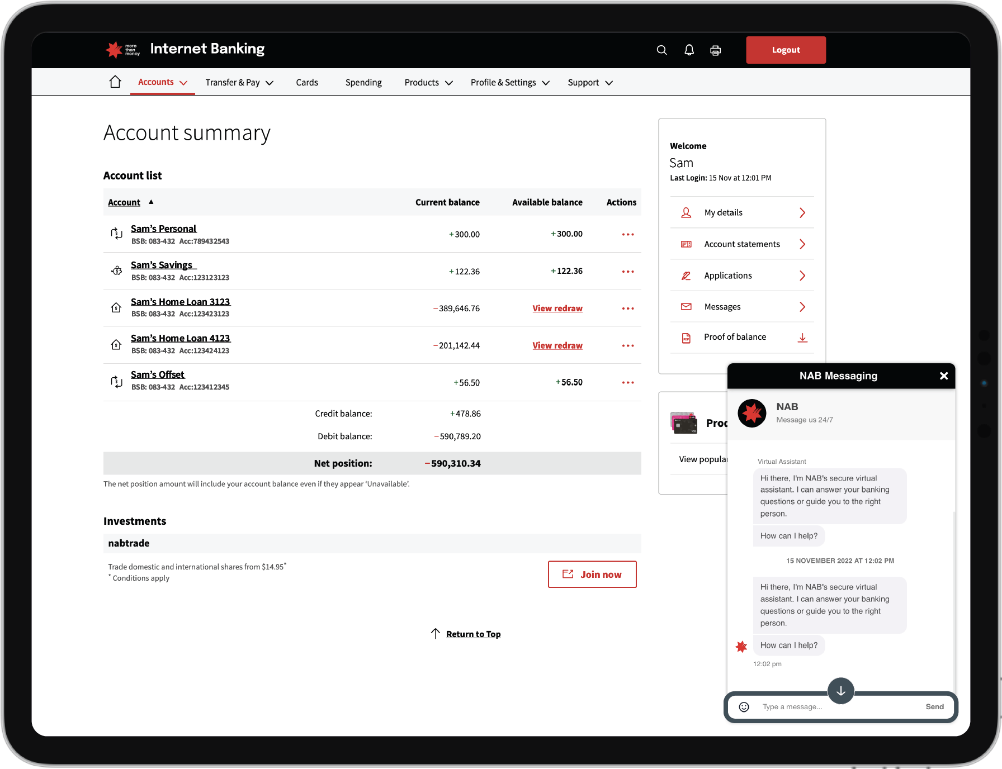The width and height of the screenshot is (1002, 769).
Task: Expand the Profile & Settings menu
Action: 510,83
